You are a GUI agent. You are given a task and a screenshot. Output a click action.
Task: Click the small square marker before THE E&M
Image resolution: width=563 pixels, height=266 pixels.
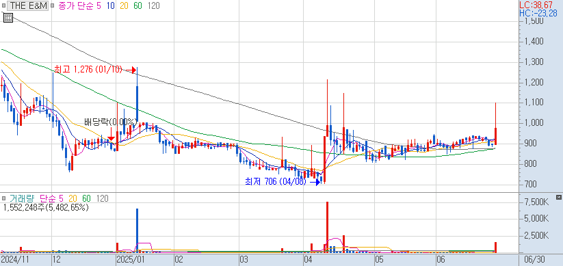[x=3, y=5]
